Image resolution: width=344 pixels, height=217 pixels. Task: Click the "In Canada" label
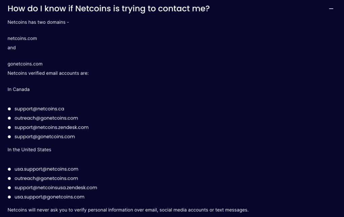19,89
